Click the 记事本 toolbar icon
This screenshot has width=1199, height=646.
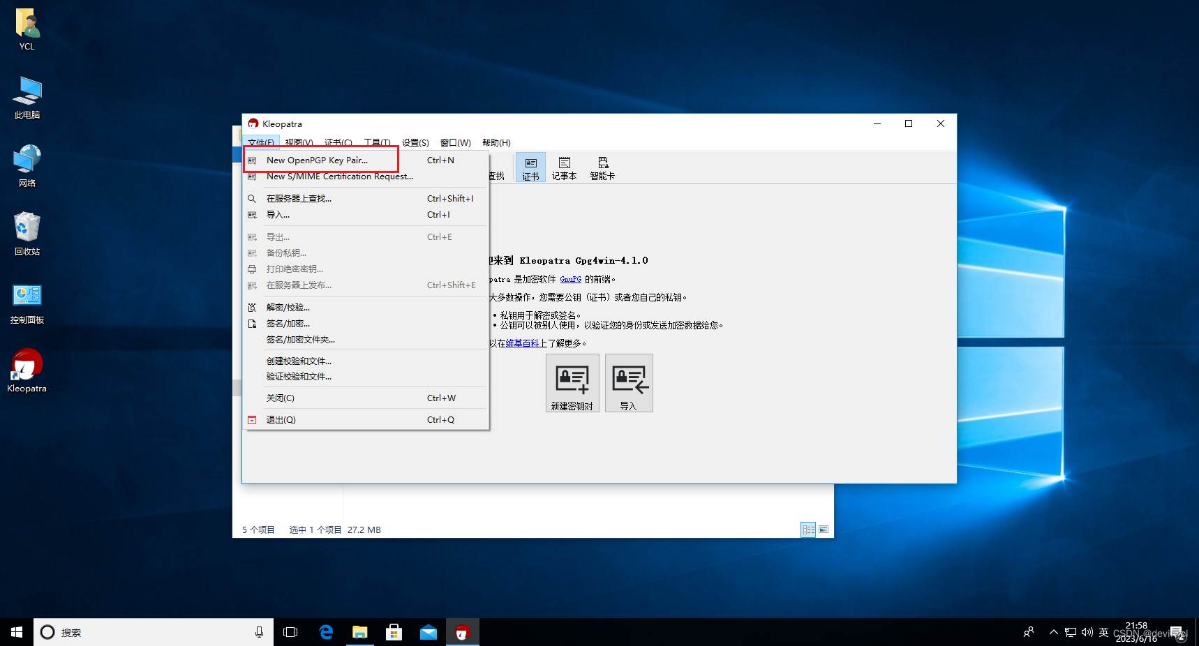pyautogui.click(x=564, y=168)
